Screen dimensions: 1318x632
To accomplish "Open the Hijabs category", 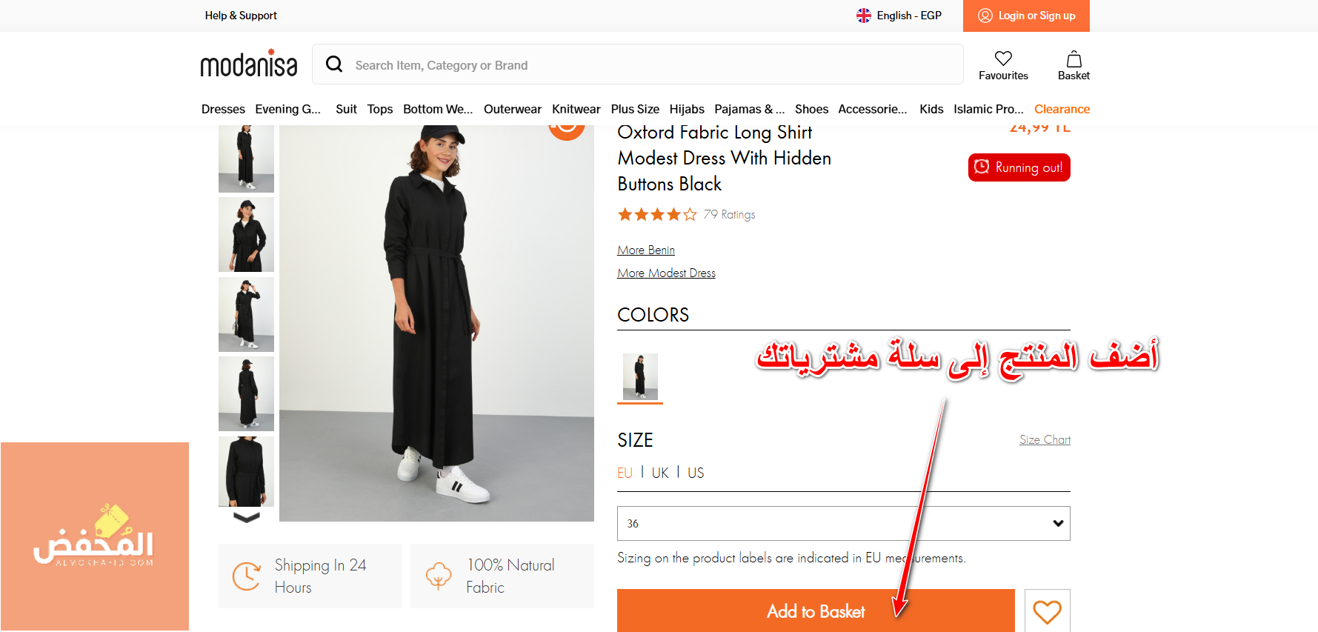I will 687,109.
